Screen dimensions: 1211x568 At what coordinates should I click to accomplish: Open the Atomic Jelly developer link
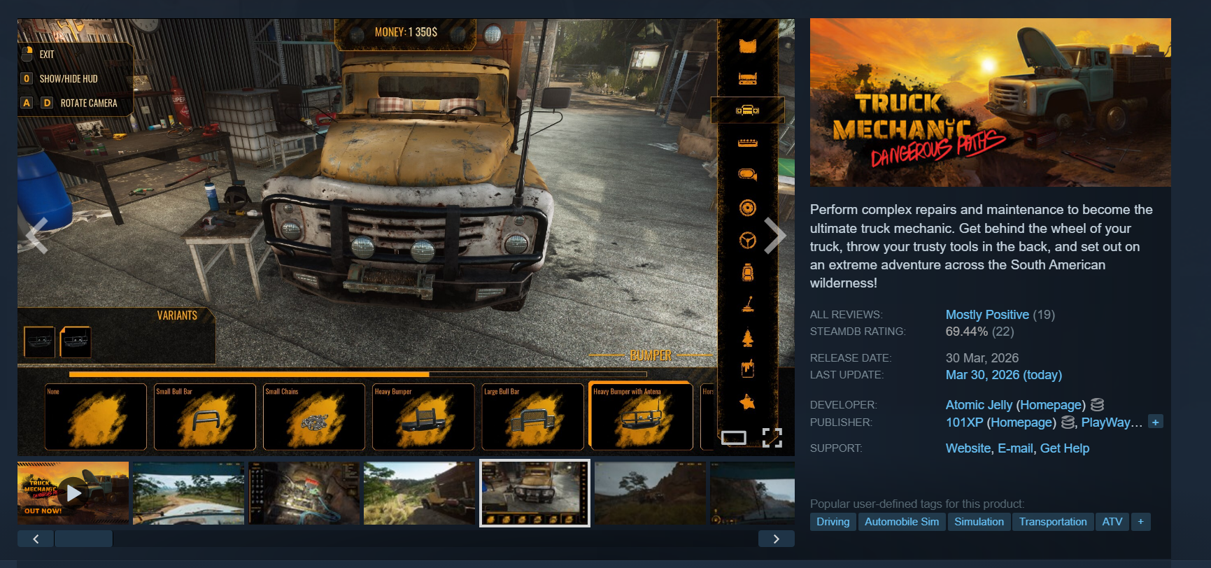point(979,405)
